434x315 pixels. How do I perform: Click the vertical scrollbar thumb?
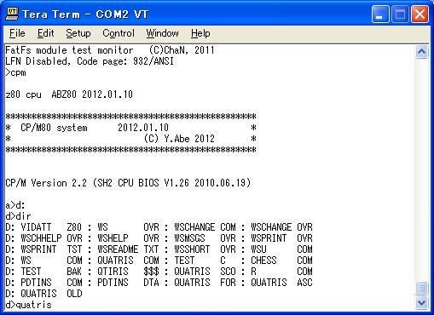421,289
